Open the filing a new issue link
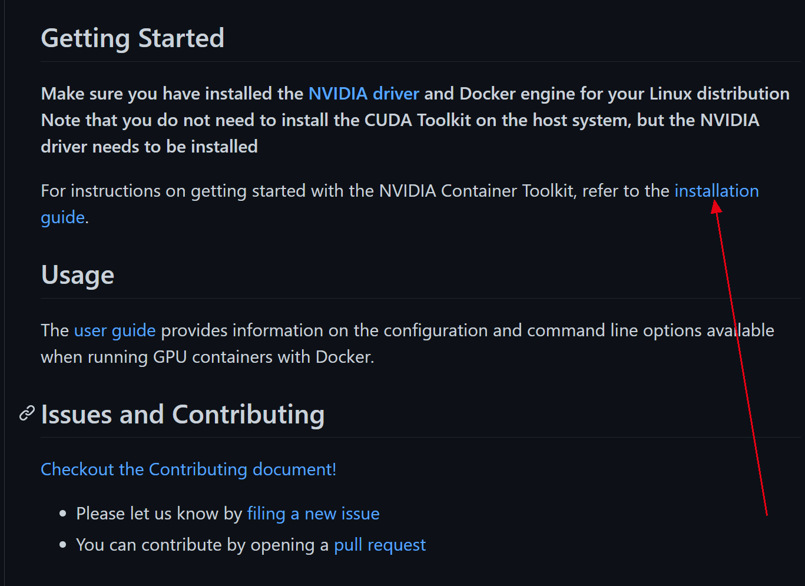Image resolution: width=805 pixels, height=586 pixels. 312,513
